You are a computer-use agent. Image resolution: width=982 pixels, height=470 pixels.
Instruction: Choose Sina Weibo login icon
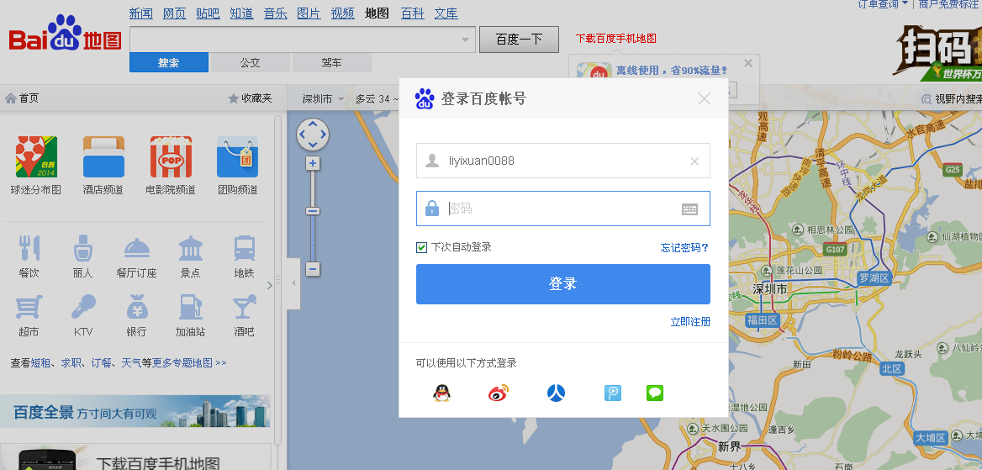pos(499,393)
